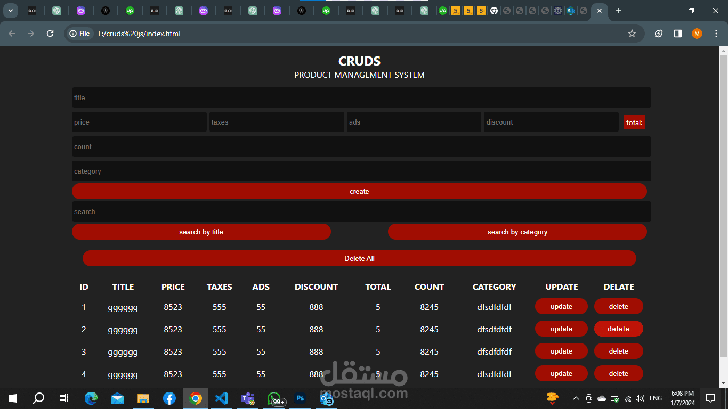Open Task View on the taskbar

pos(63,398)
